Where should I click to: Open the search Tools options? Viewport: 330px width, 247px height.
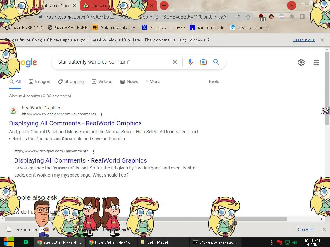pos(213,81)
